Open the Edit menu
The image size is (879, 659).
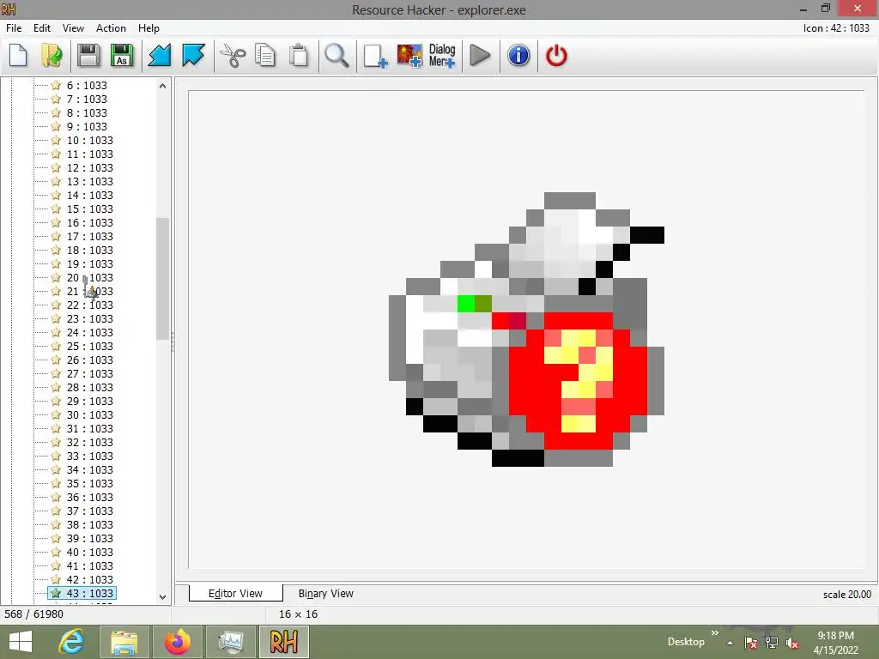[41, 28]
